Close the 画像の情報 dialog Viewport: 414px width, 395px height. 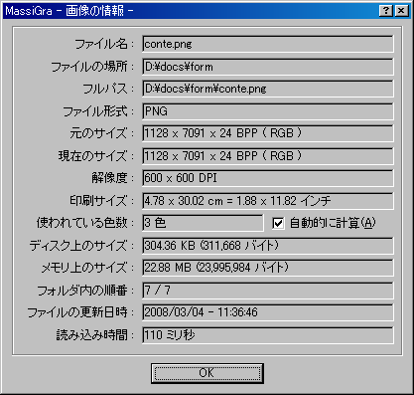pos(401,11)
